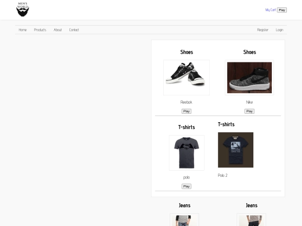Viewport: 302px width, 226px height.
Task: Open the first Jeans product thumbnail
Action: [185, 220]
